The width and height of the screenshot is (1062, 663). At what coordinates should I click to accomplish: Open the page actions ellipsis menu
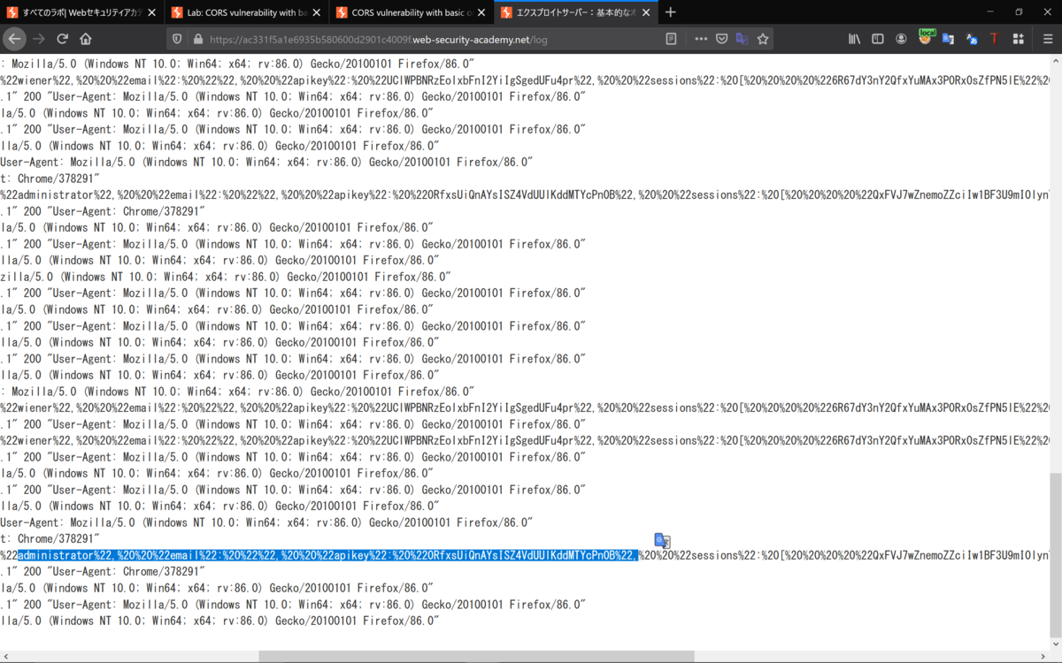[702, 39]
